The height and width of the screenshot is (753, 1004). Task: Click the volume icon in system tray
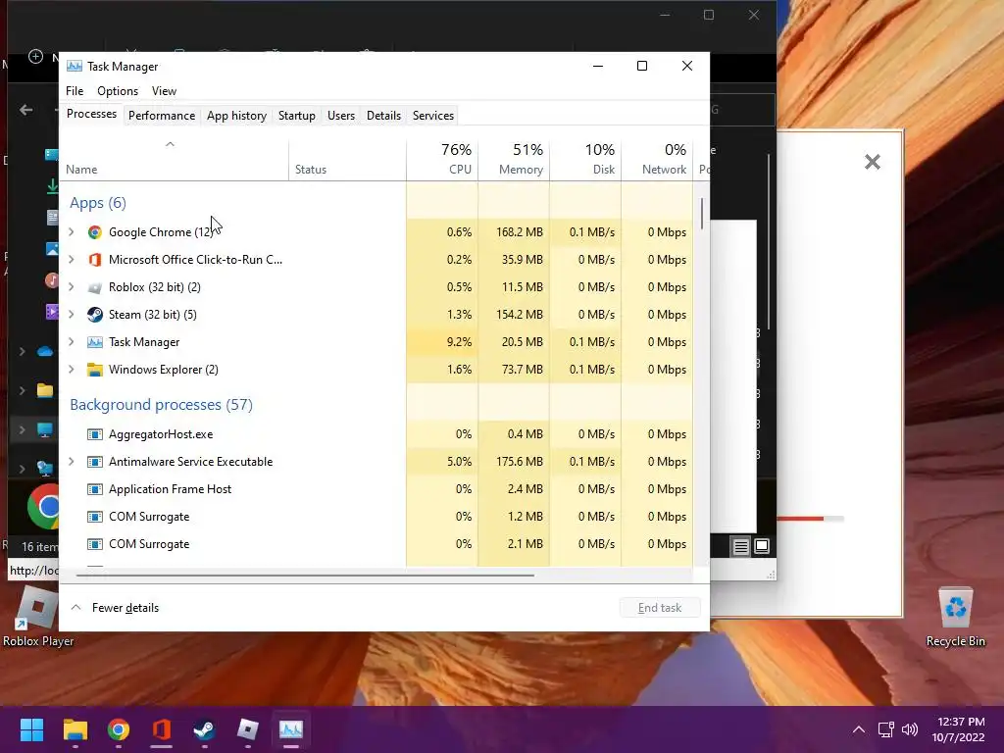(x=909, y=729)
